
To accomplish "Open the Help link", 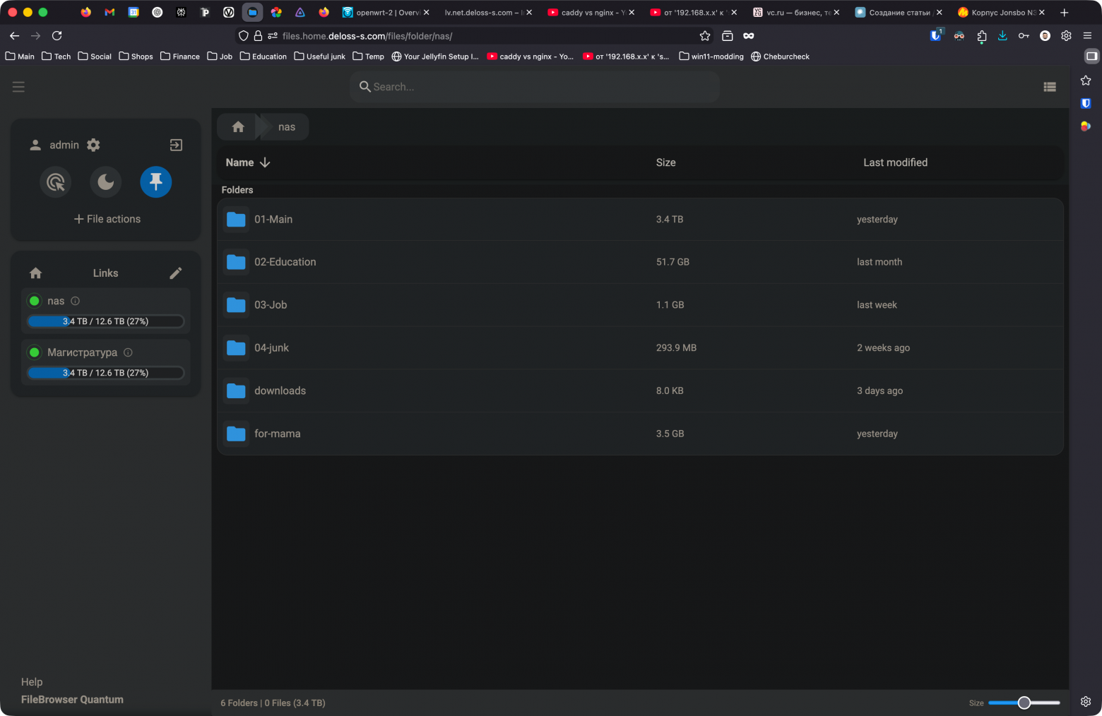I will tap(32, 681).
